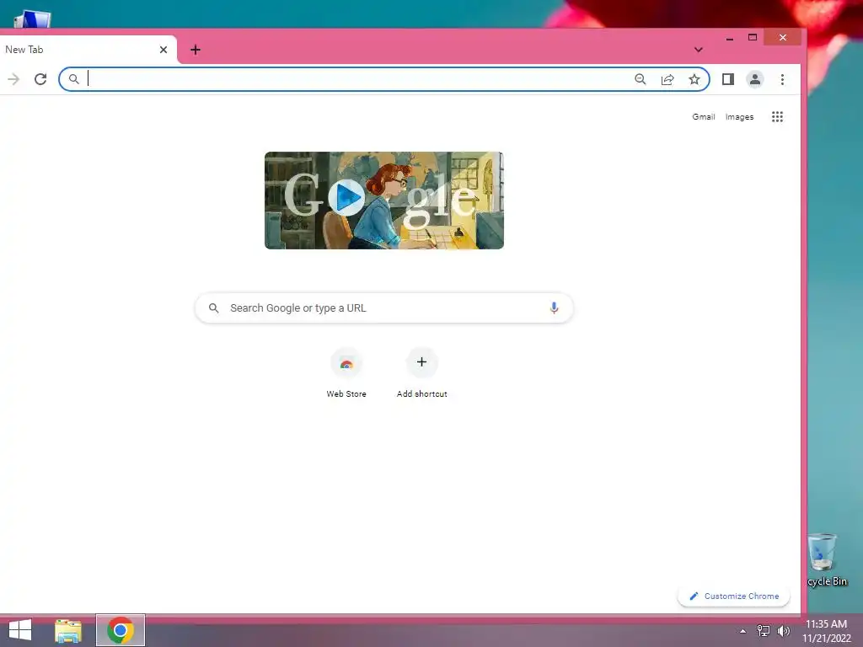Open the Google apps grid
Screen dimensions: 863x647
[777, 116]
